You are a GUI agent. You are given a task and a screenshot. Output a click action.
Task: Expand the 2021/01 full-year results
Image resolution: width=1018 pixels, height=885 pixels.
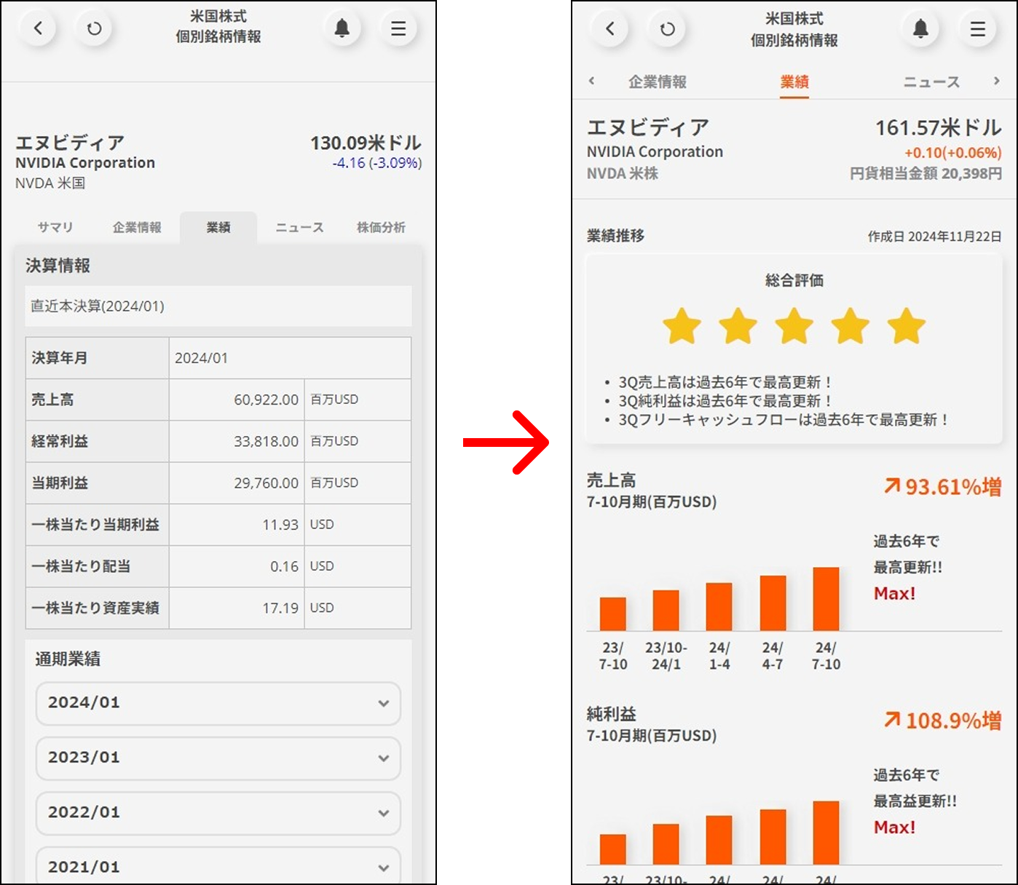(218, 866)
